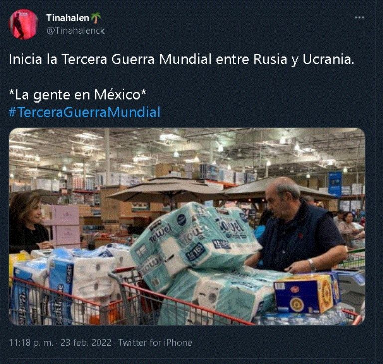Image resolution: width=383 pixels, height=364 pixels.
Task: Click the '*La gente en México*' line
Action: 77,95
